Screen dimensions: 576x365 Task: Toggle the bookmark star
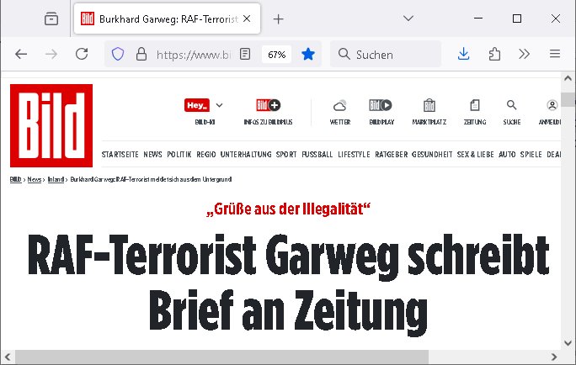tap(308, 55)
